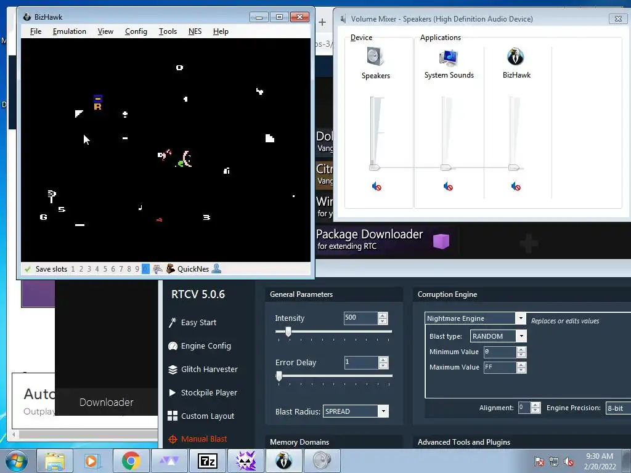Open the RTCV purple icon in taskbar
631x473 pixels.
click(x=246, y=461)
